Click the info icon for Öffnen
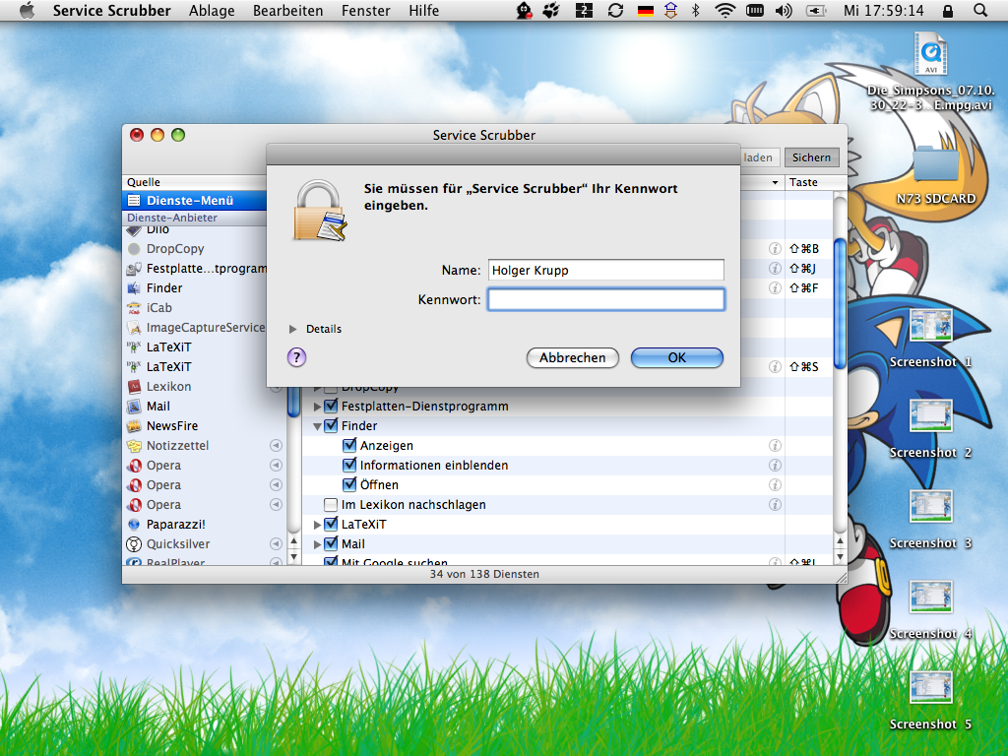Screen dimensions: 1008x756 [776, 484]
